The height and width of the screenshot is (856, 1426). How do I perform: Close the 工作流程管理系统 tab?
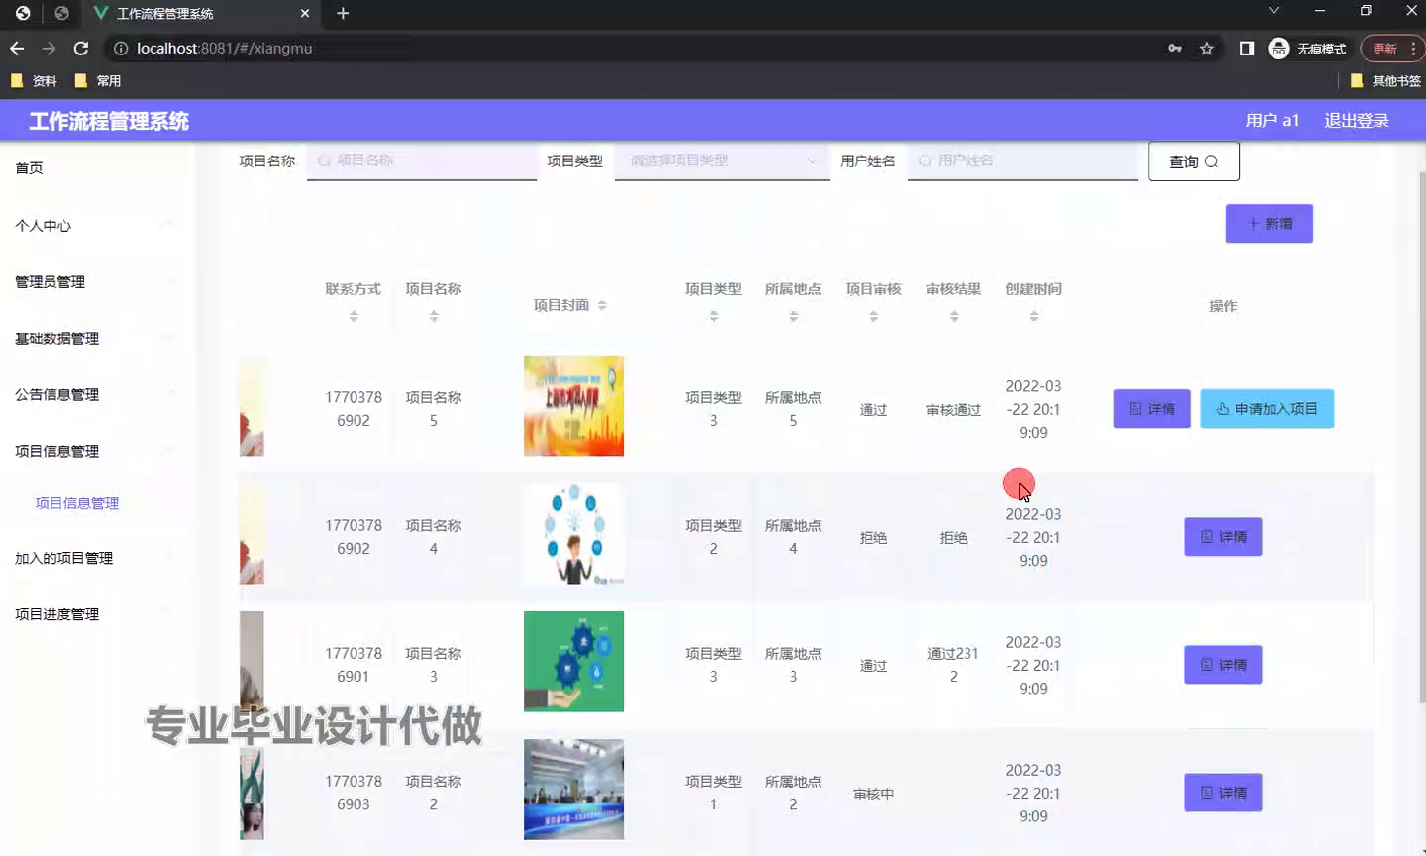coord(305,13)
